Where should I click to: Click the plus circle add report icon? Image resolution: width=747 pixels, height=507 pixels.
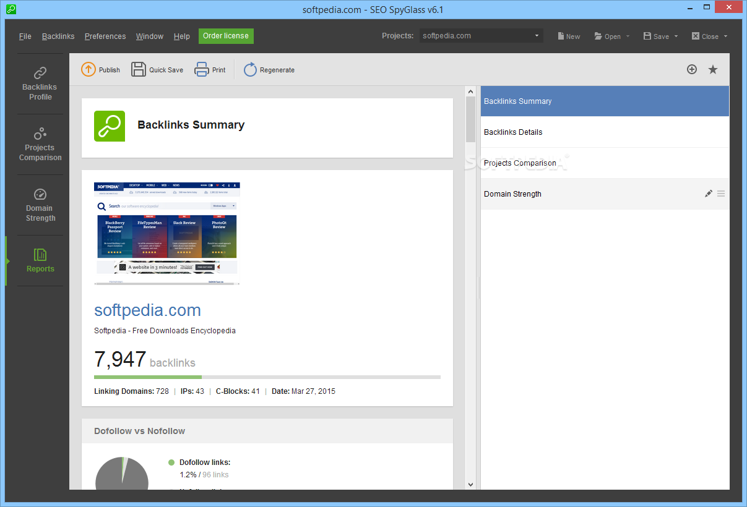click(692, 69)
